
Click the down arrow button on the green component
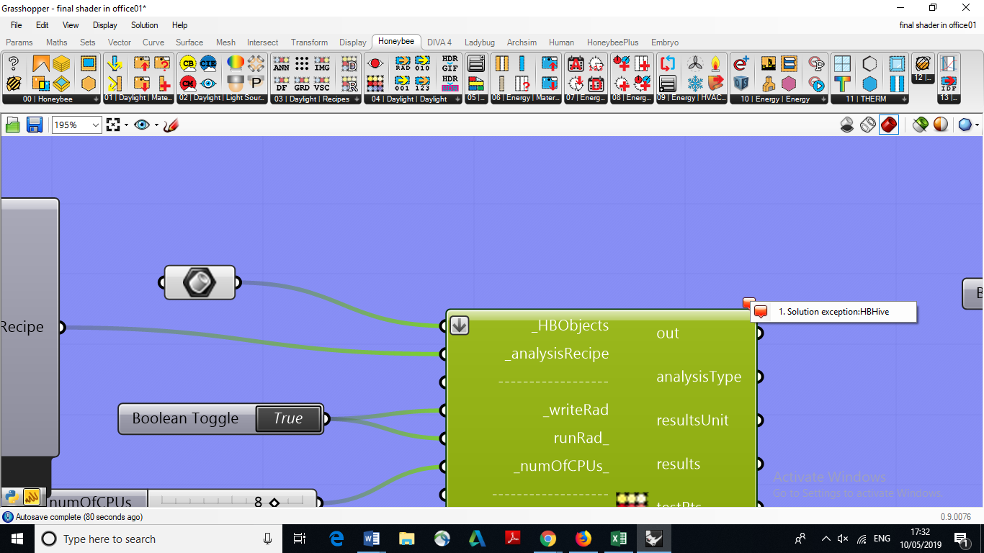[x=460, y=325]
